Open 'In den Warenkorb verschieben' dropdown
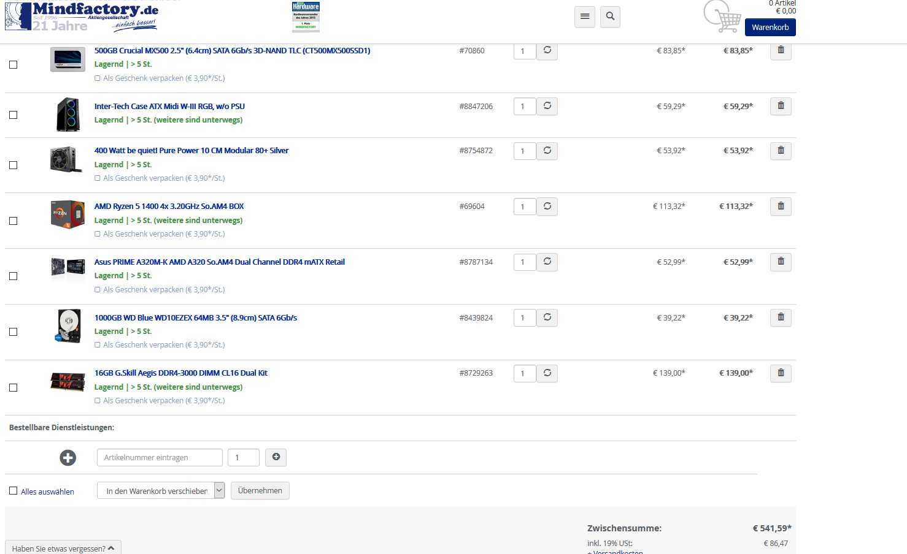907x554 pixels. [x=161, y=490]
